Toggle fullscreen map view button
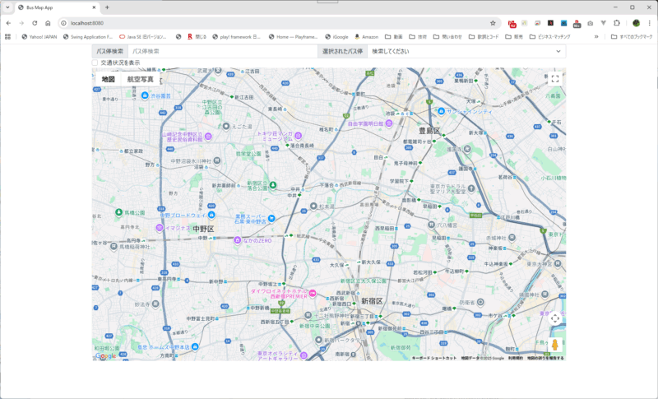This screenshot has height=399, width=658. (555, 79)
